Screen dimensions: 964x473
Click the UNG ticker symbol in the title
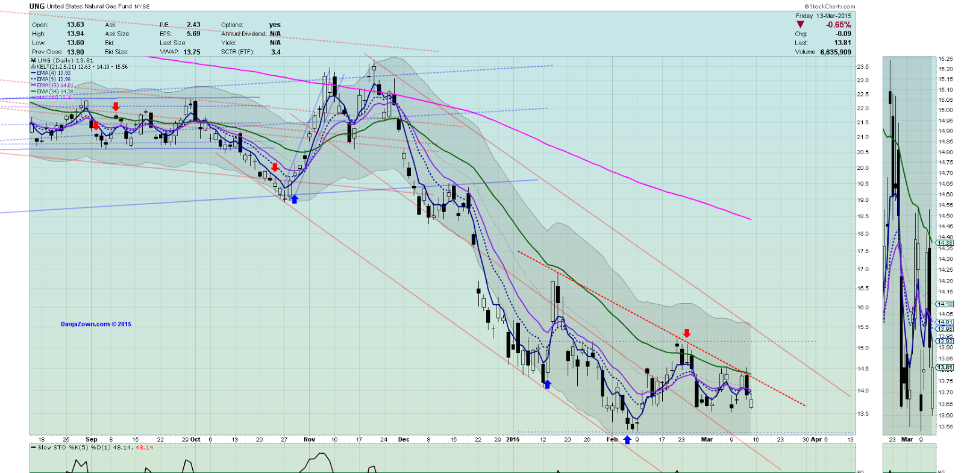click(37, 6)
